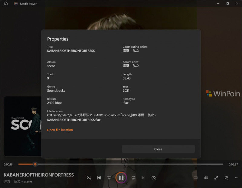This screenshot has height=188, width=242.
Task: Click the Open file location link
Action: pyautogui.click(x=60, y=130)
